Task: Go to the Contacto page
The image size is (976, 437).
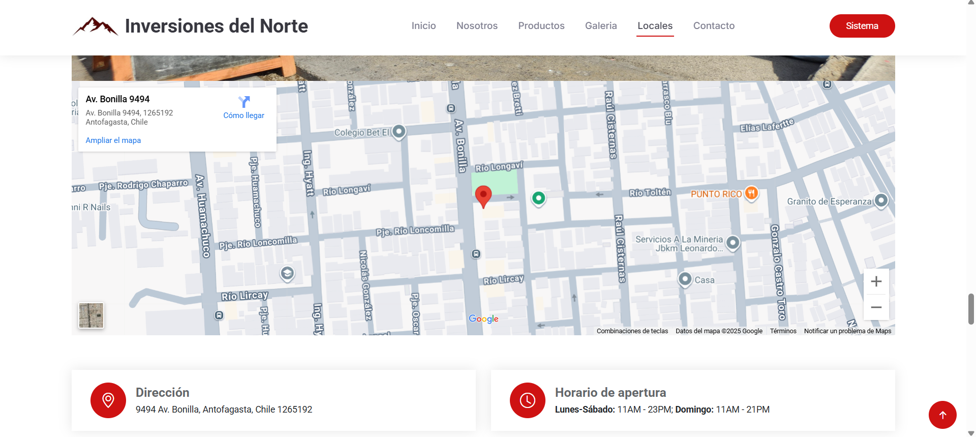Action: click(x=714, y=26)
